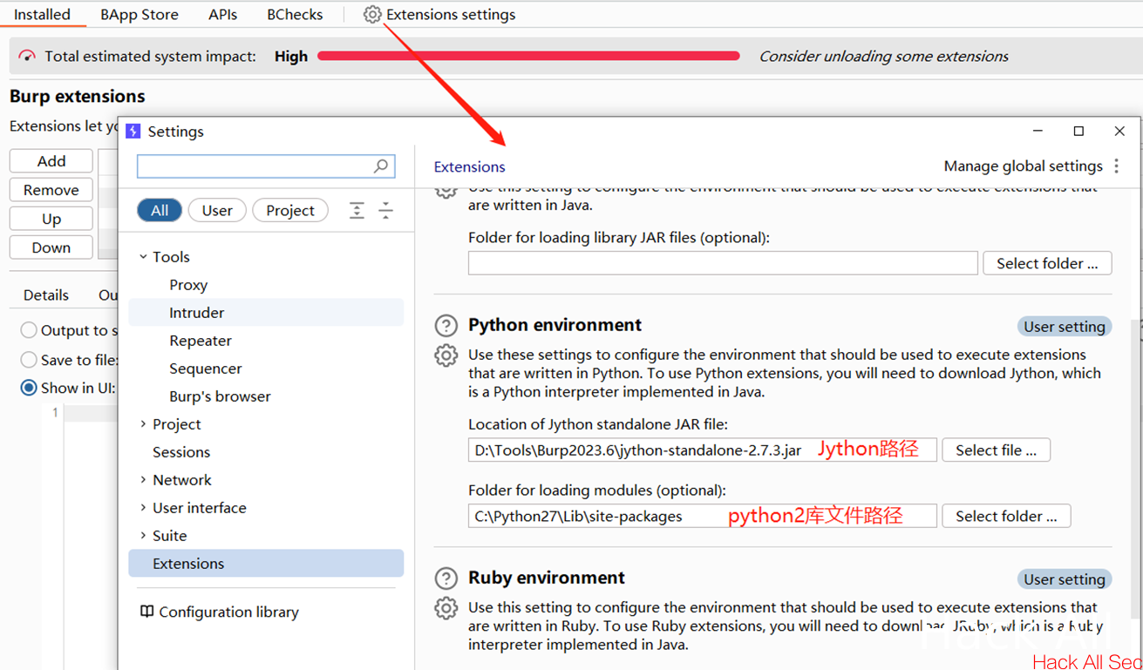Screen dimensions: 1143x670
Task: Collapse all settings sections icon
Action: [385, 211]
